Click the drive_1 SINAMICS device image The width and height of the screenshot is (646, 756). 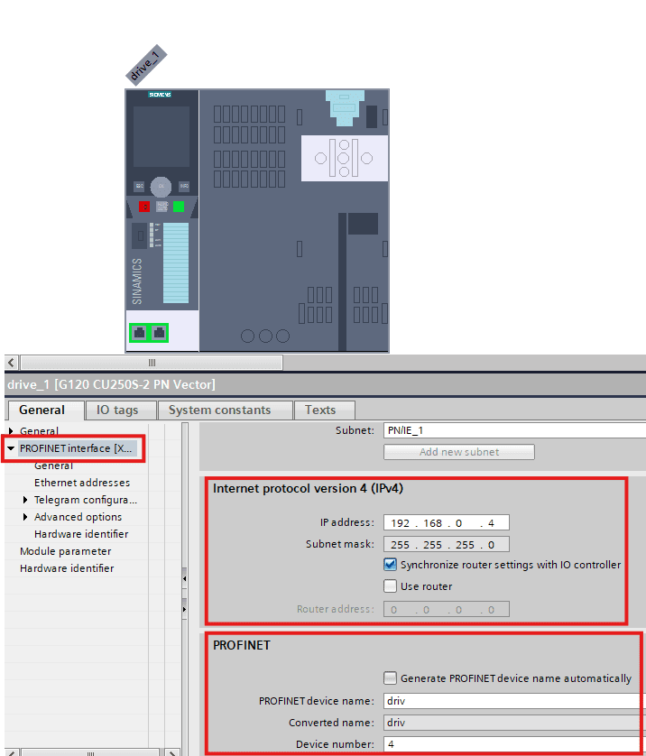tap(257, 221)
